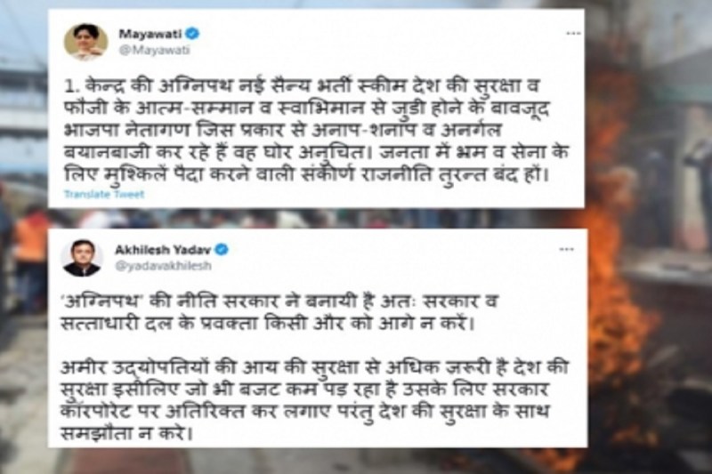Click Akhilesh Yadav's verified badge
This screenshot has width=712, height=474.
(x=222, y=249)
